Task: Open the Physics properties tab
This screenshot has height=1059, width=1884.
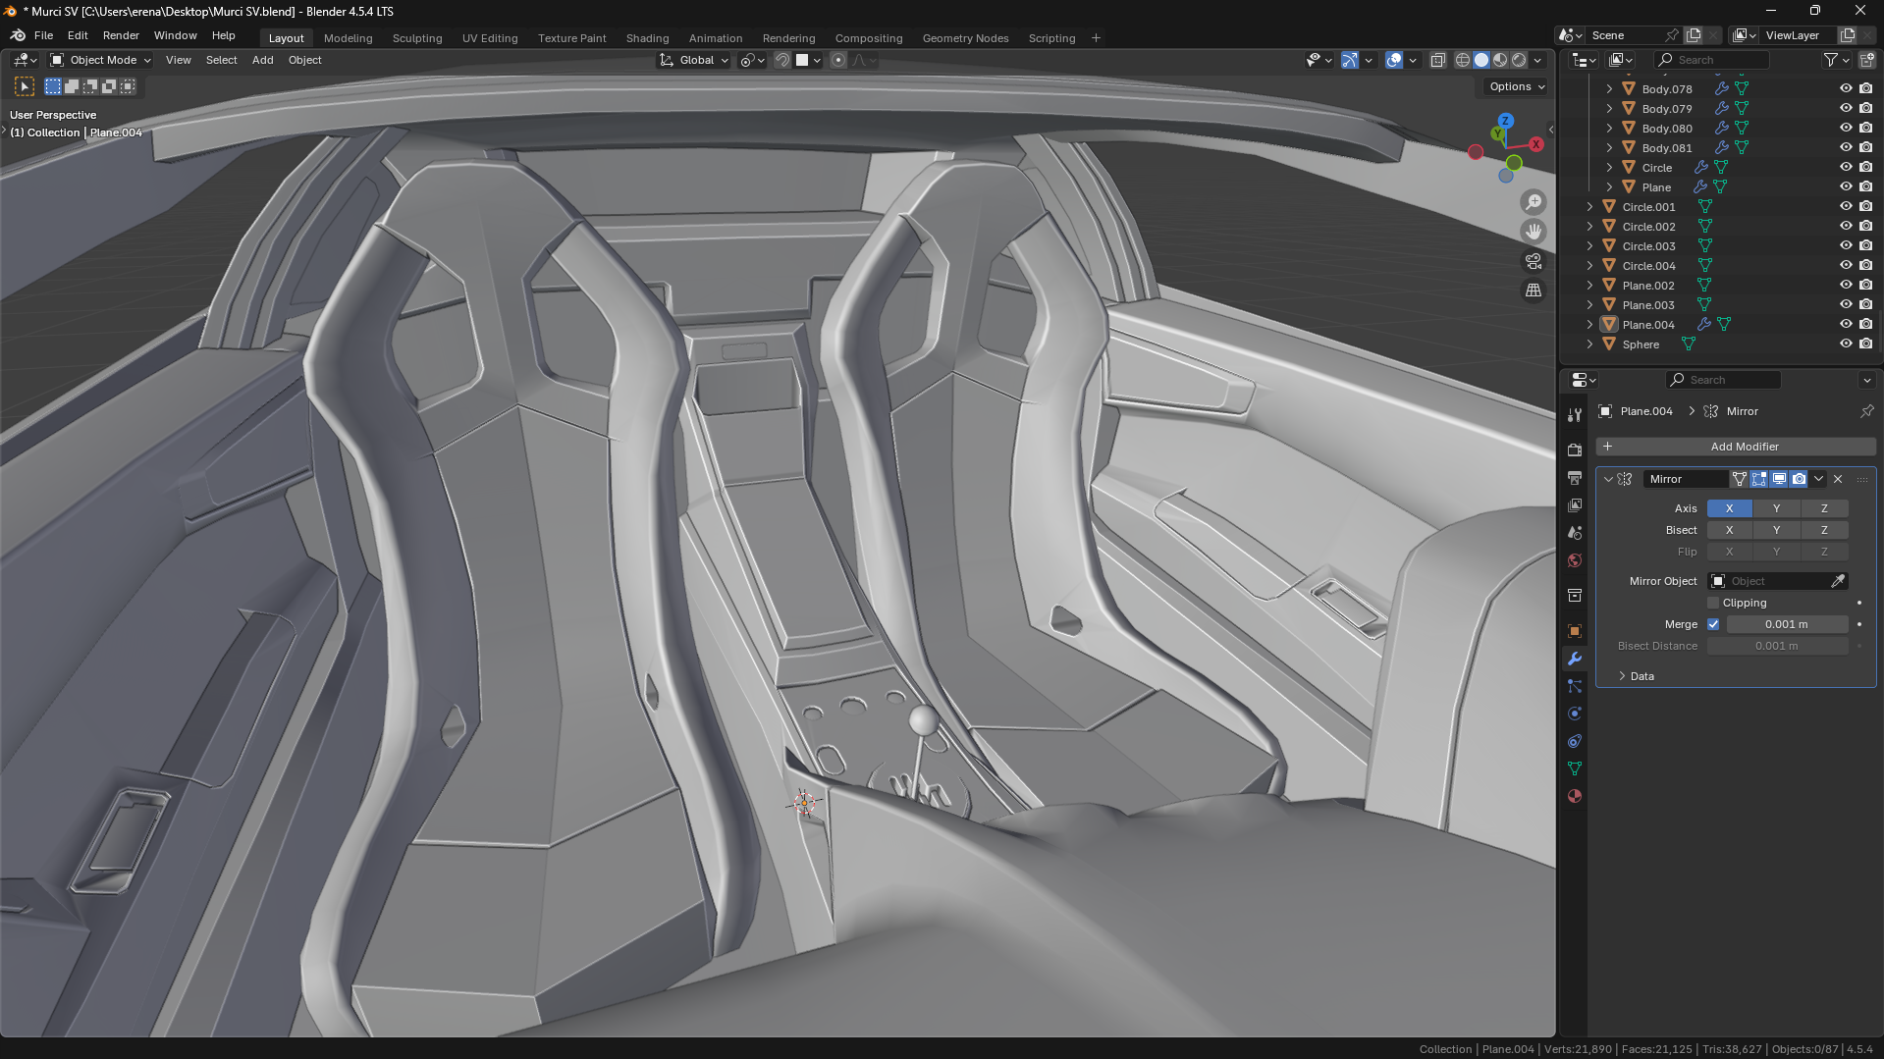Action: (1575, 714)
